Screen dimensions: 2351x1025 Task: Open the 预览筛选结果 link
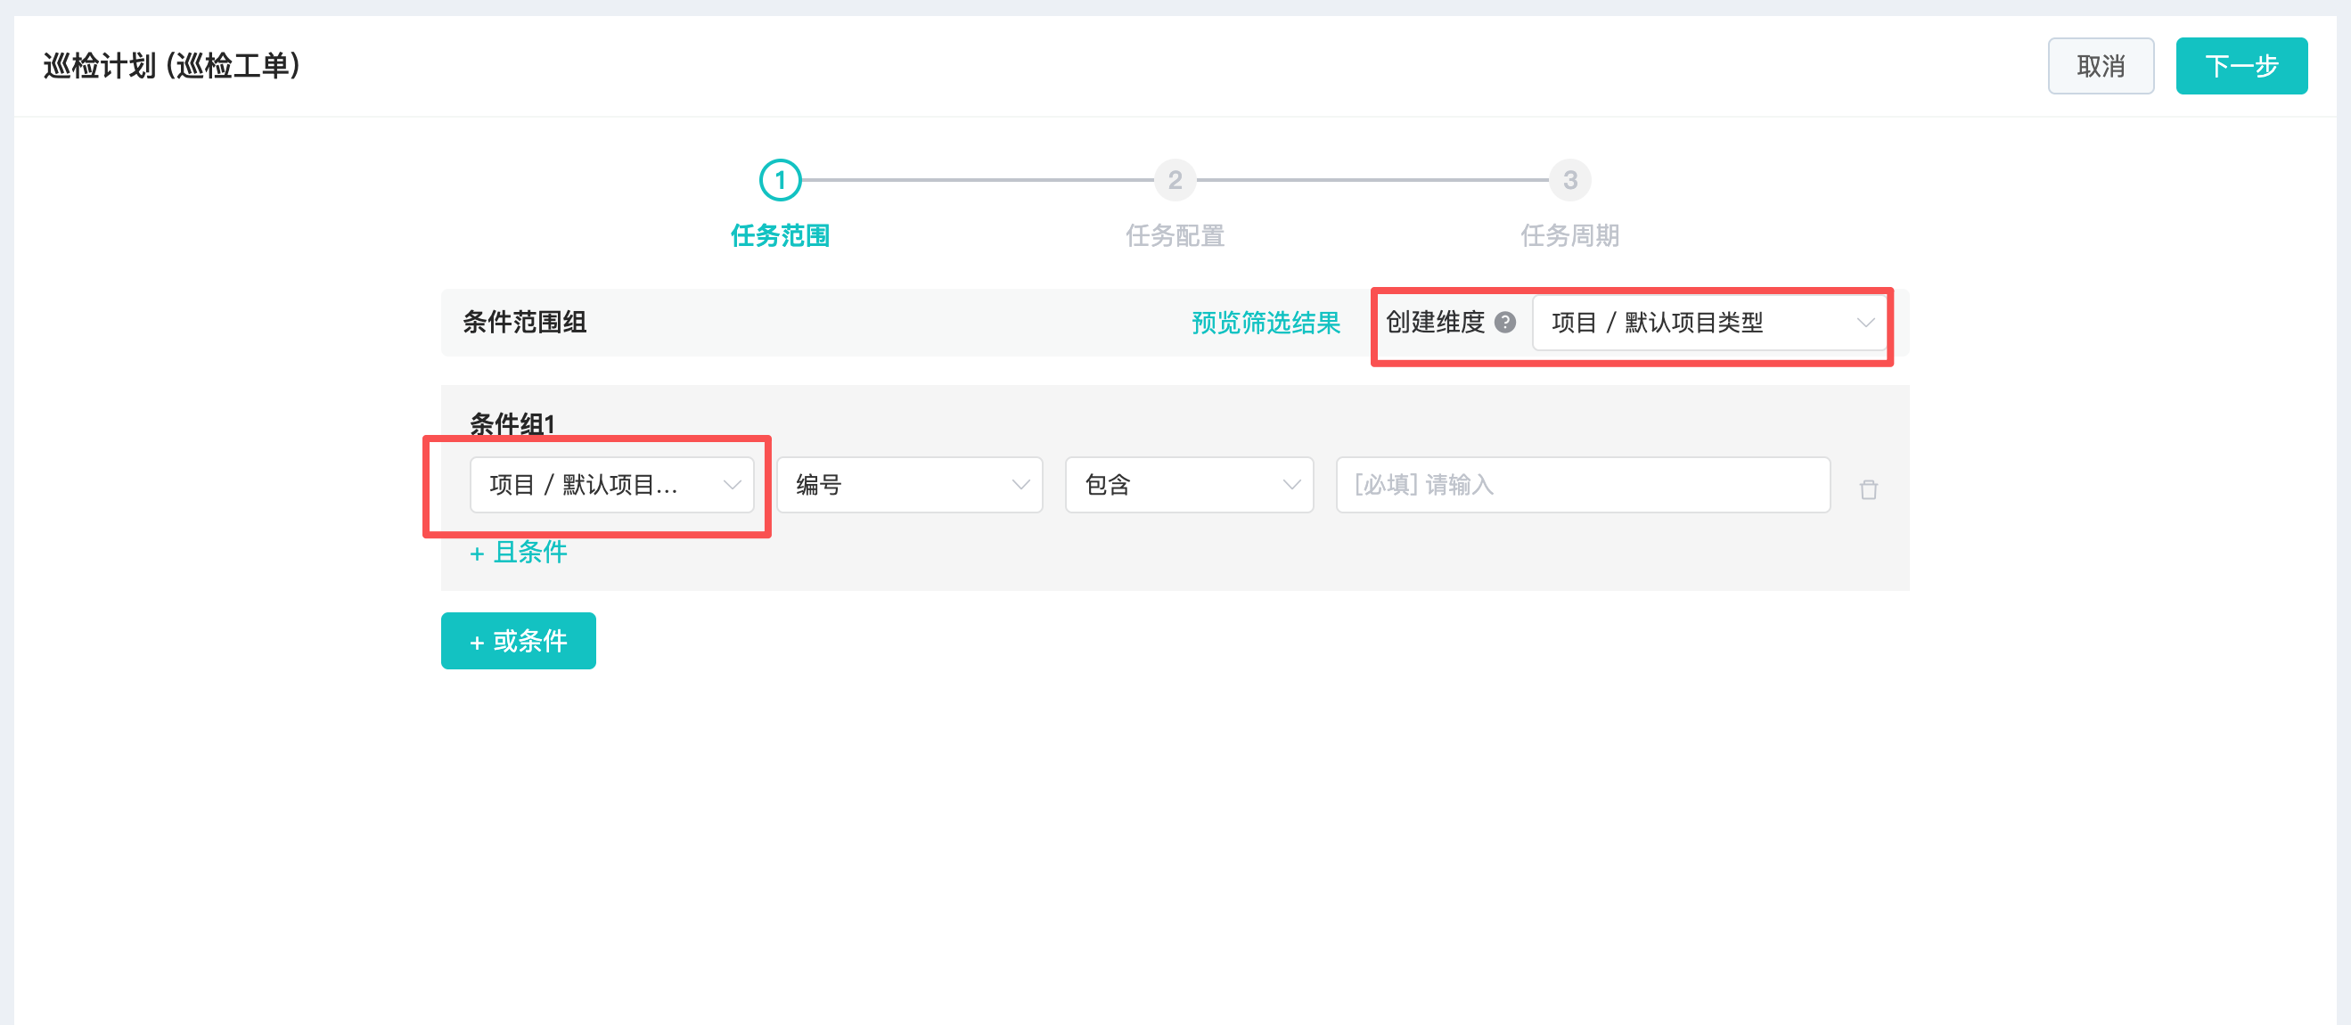click(1265, 322)
